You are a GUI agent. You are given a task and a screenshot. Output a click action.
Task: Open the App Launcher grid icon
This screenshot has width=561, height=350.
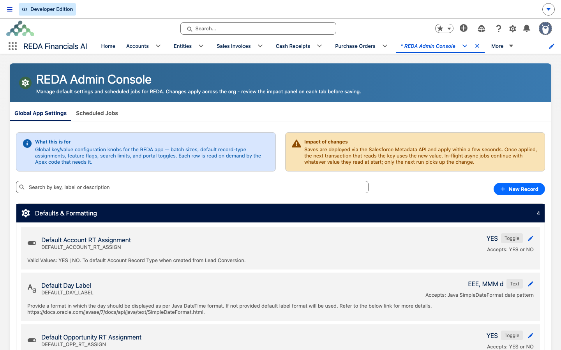pos(12,46)
